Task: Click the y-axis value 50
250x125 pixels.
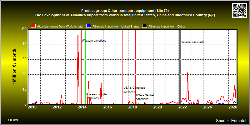Action: pyautogui.click(x=24, y=29)
